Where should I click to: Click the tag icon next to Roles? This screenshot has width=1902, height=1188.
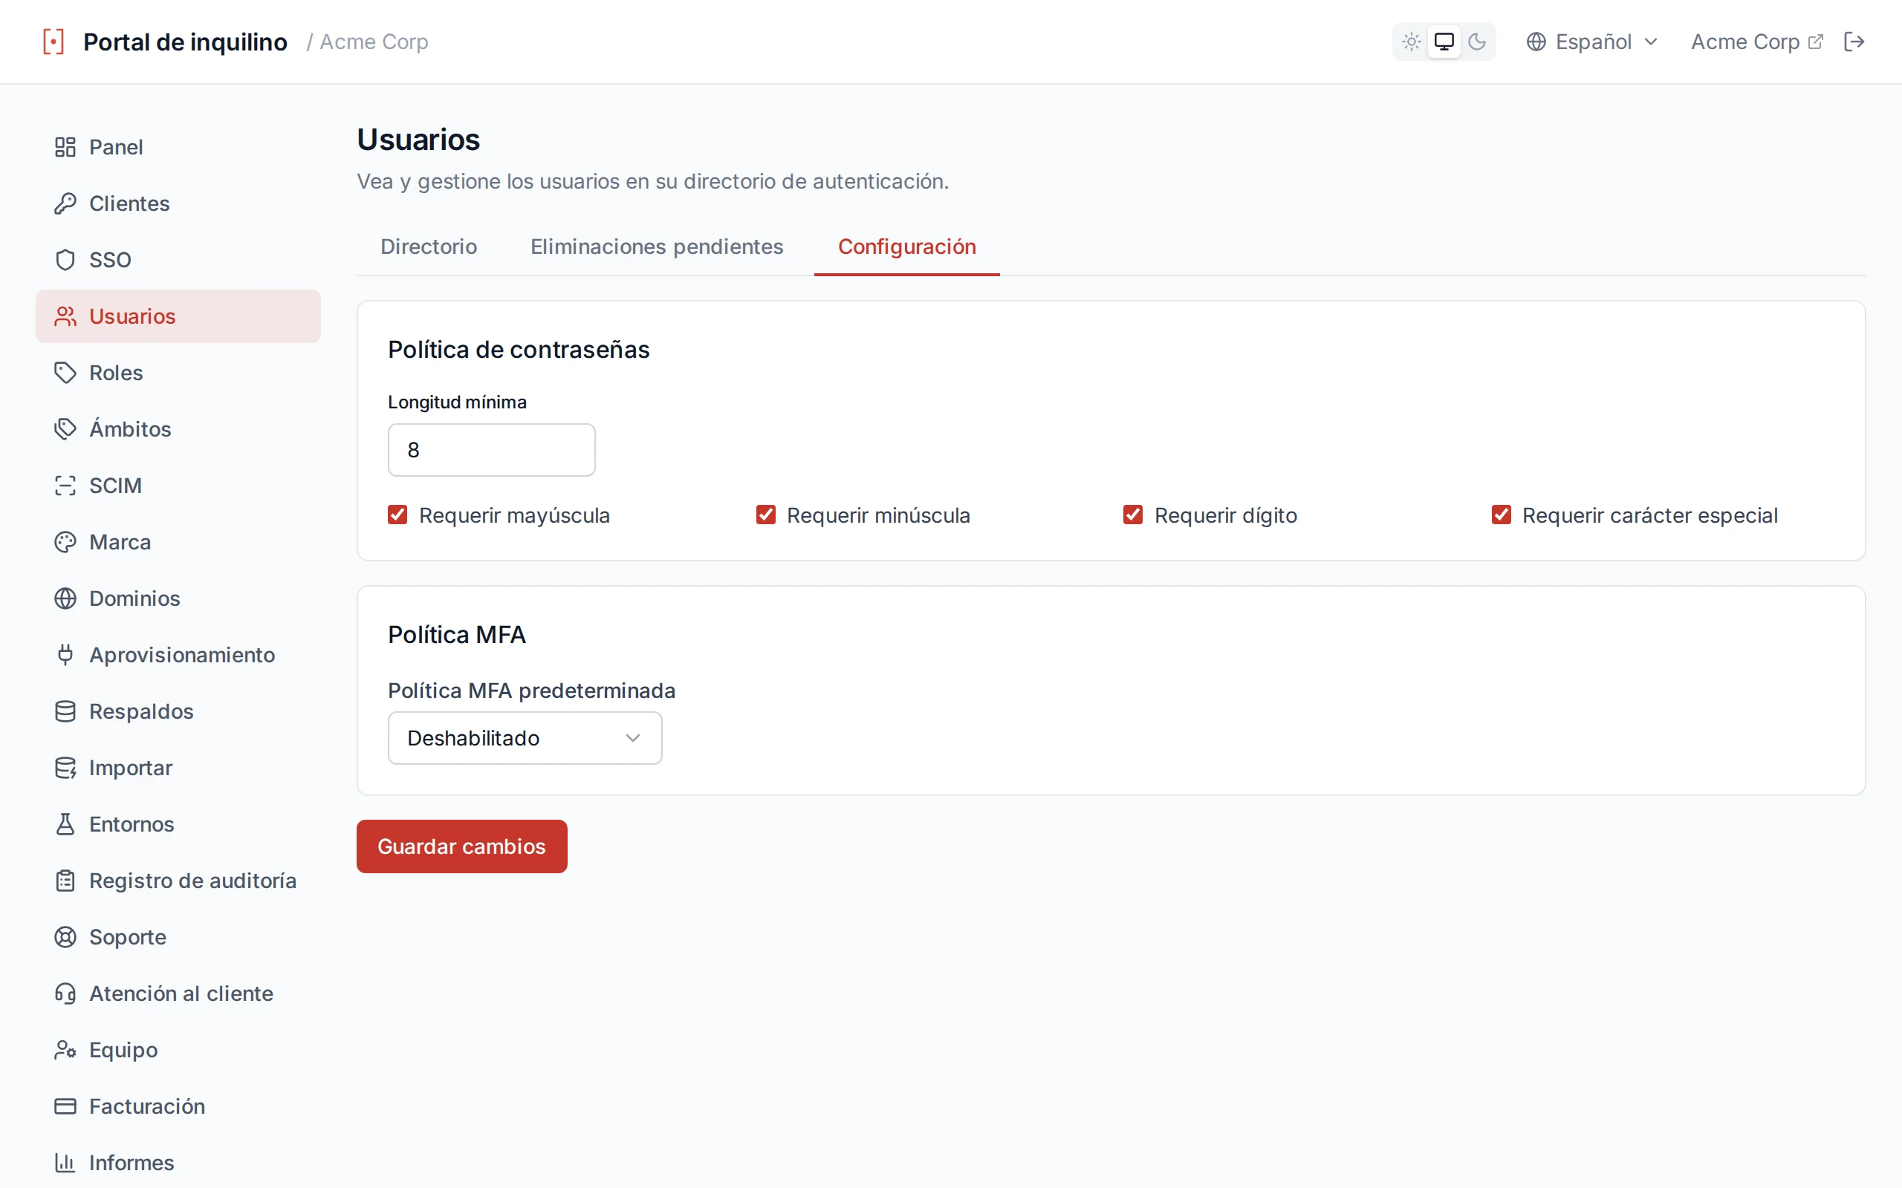pyautogui.click(x=65, y=373)
